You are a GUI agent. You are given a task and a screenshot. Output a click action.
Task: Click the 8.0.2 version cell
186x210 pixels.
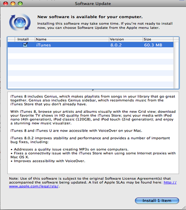pos(116,45)
